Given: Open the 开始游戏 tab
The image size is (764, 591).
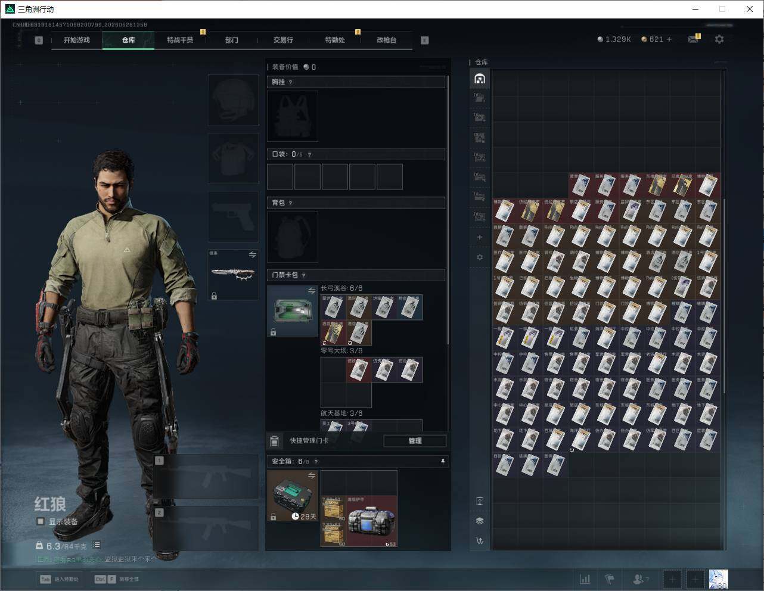Looking at the screenshot, I should pos(77,40).
